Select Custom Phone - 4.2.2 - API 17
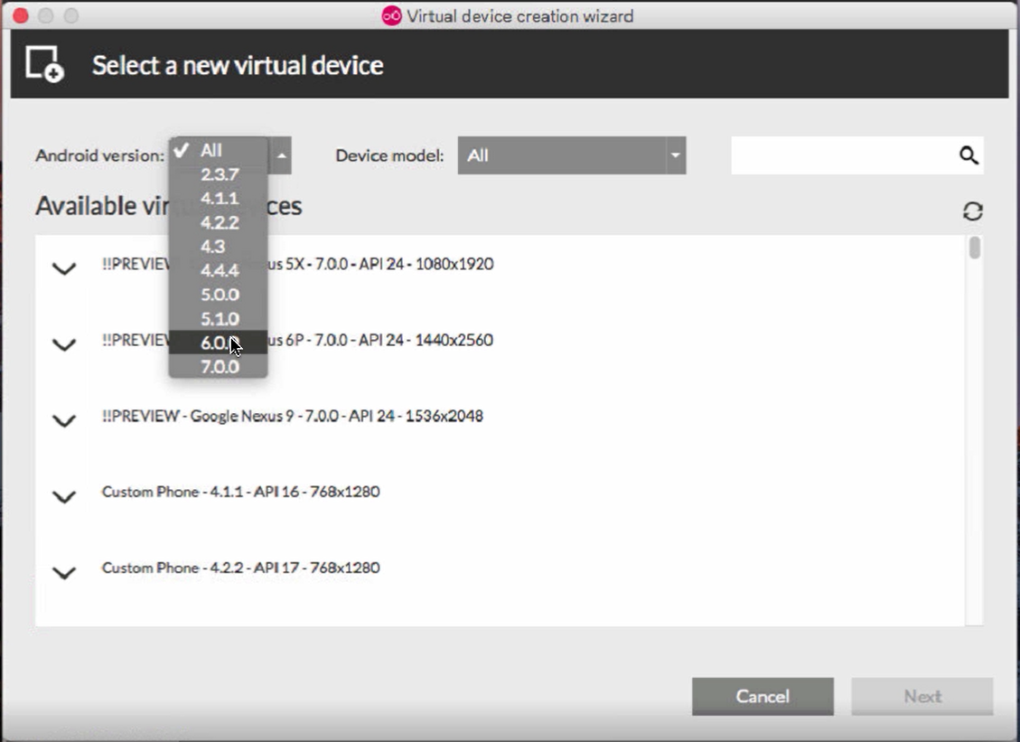The height and width of the screenshot is (742, 1020). click(240, 568)
